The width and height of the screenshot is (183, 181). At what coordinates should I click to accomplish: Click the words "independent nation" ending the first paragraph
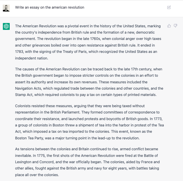(x=31, y=58)
